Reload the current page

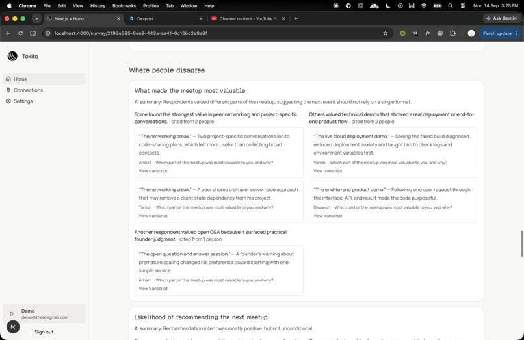point(20,33)
